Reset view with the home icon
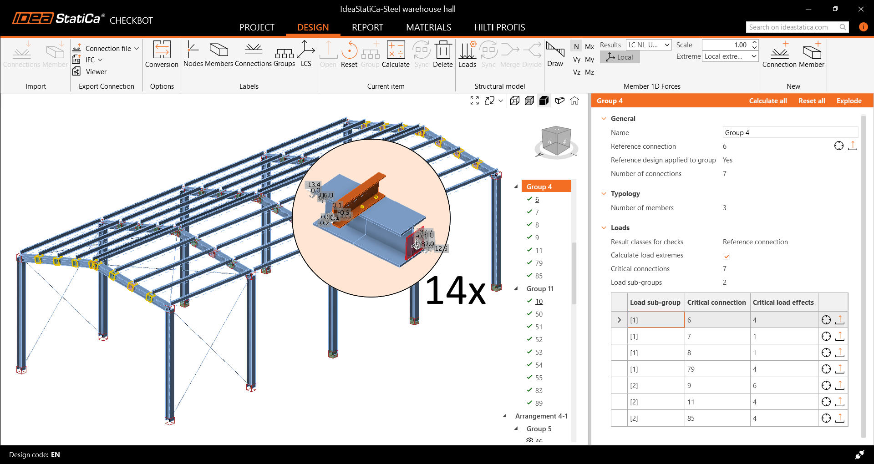Image resolution: width=874 pixels, height=464 pixels. click(x=574, y=101)
